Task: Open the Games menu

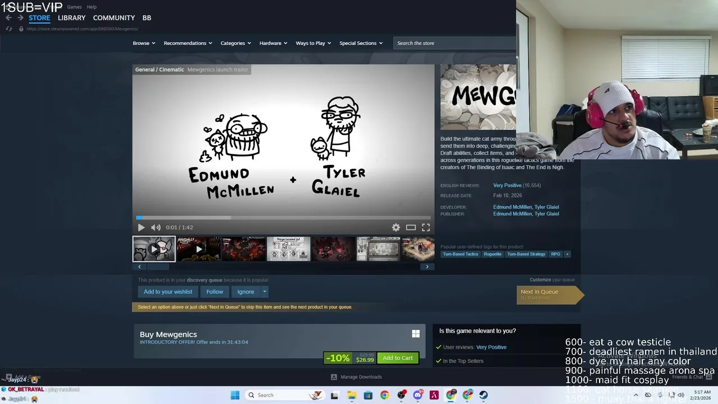Action: 74,7
